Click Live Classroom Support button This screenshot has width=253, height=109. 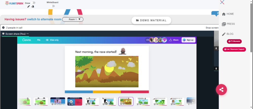234,49
